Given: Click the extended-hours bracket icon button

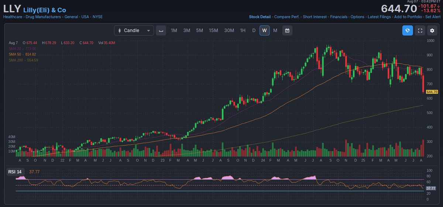Looking at the screenshot, I should click(x=161, y=31).
